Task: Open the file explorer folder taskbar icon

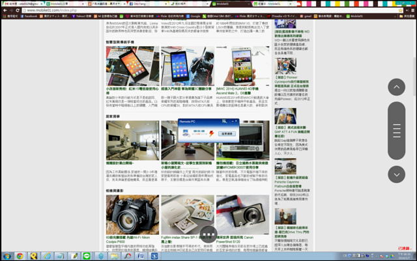Action: [115, 256]
